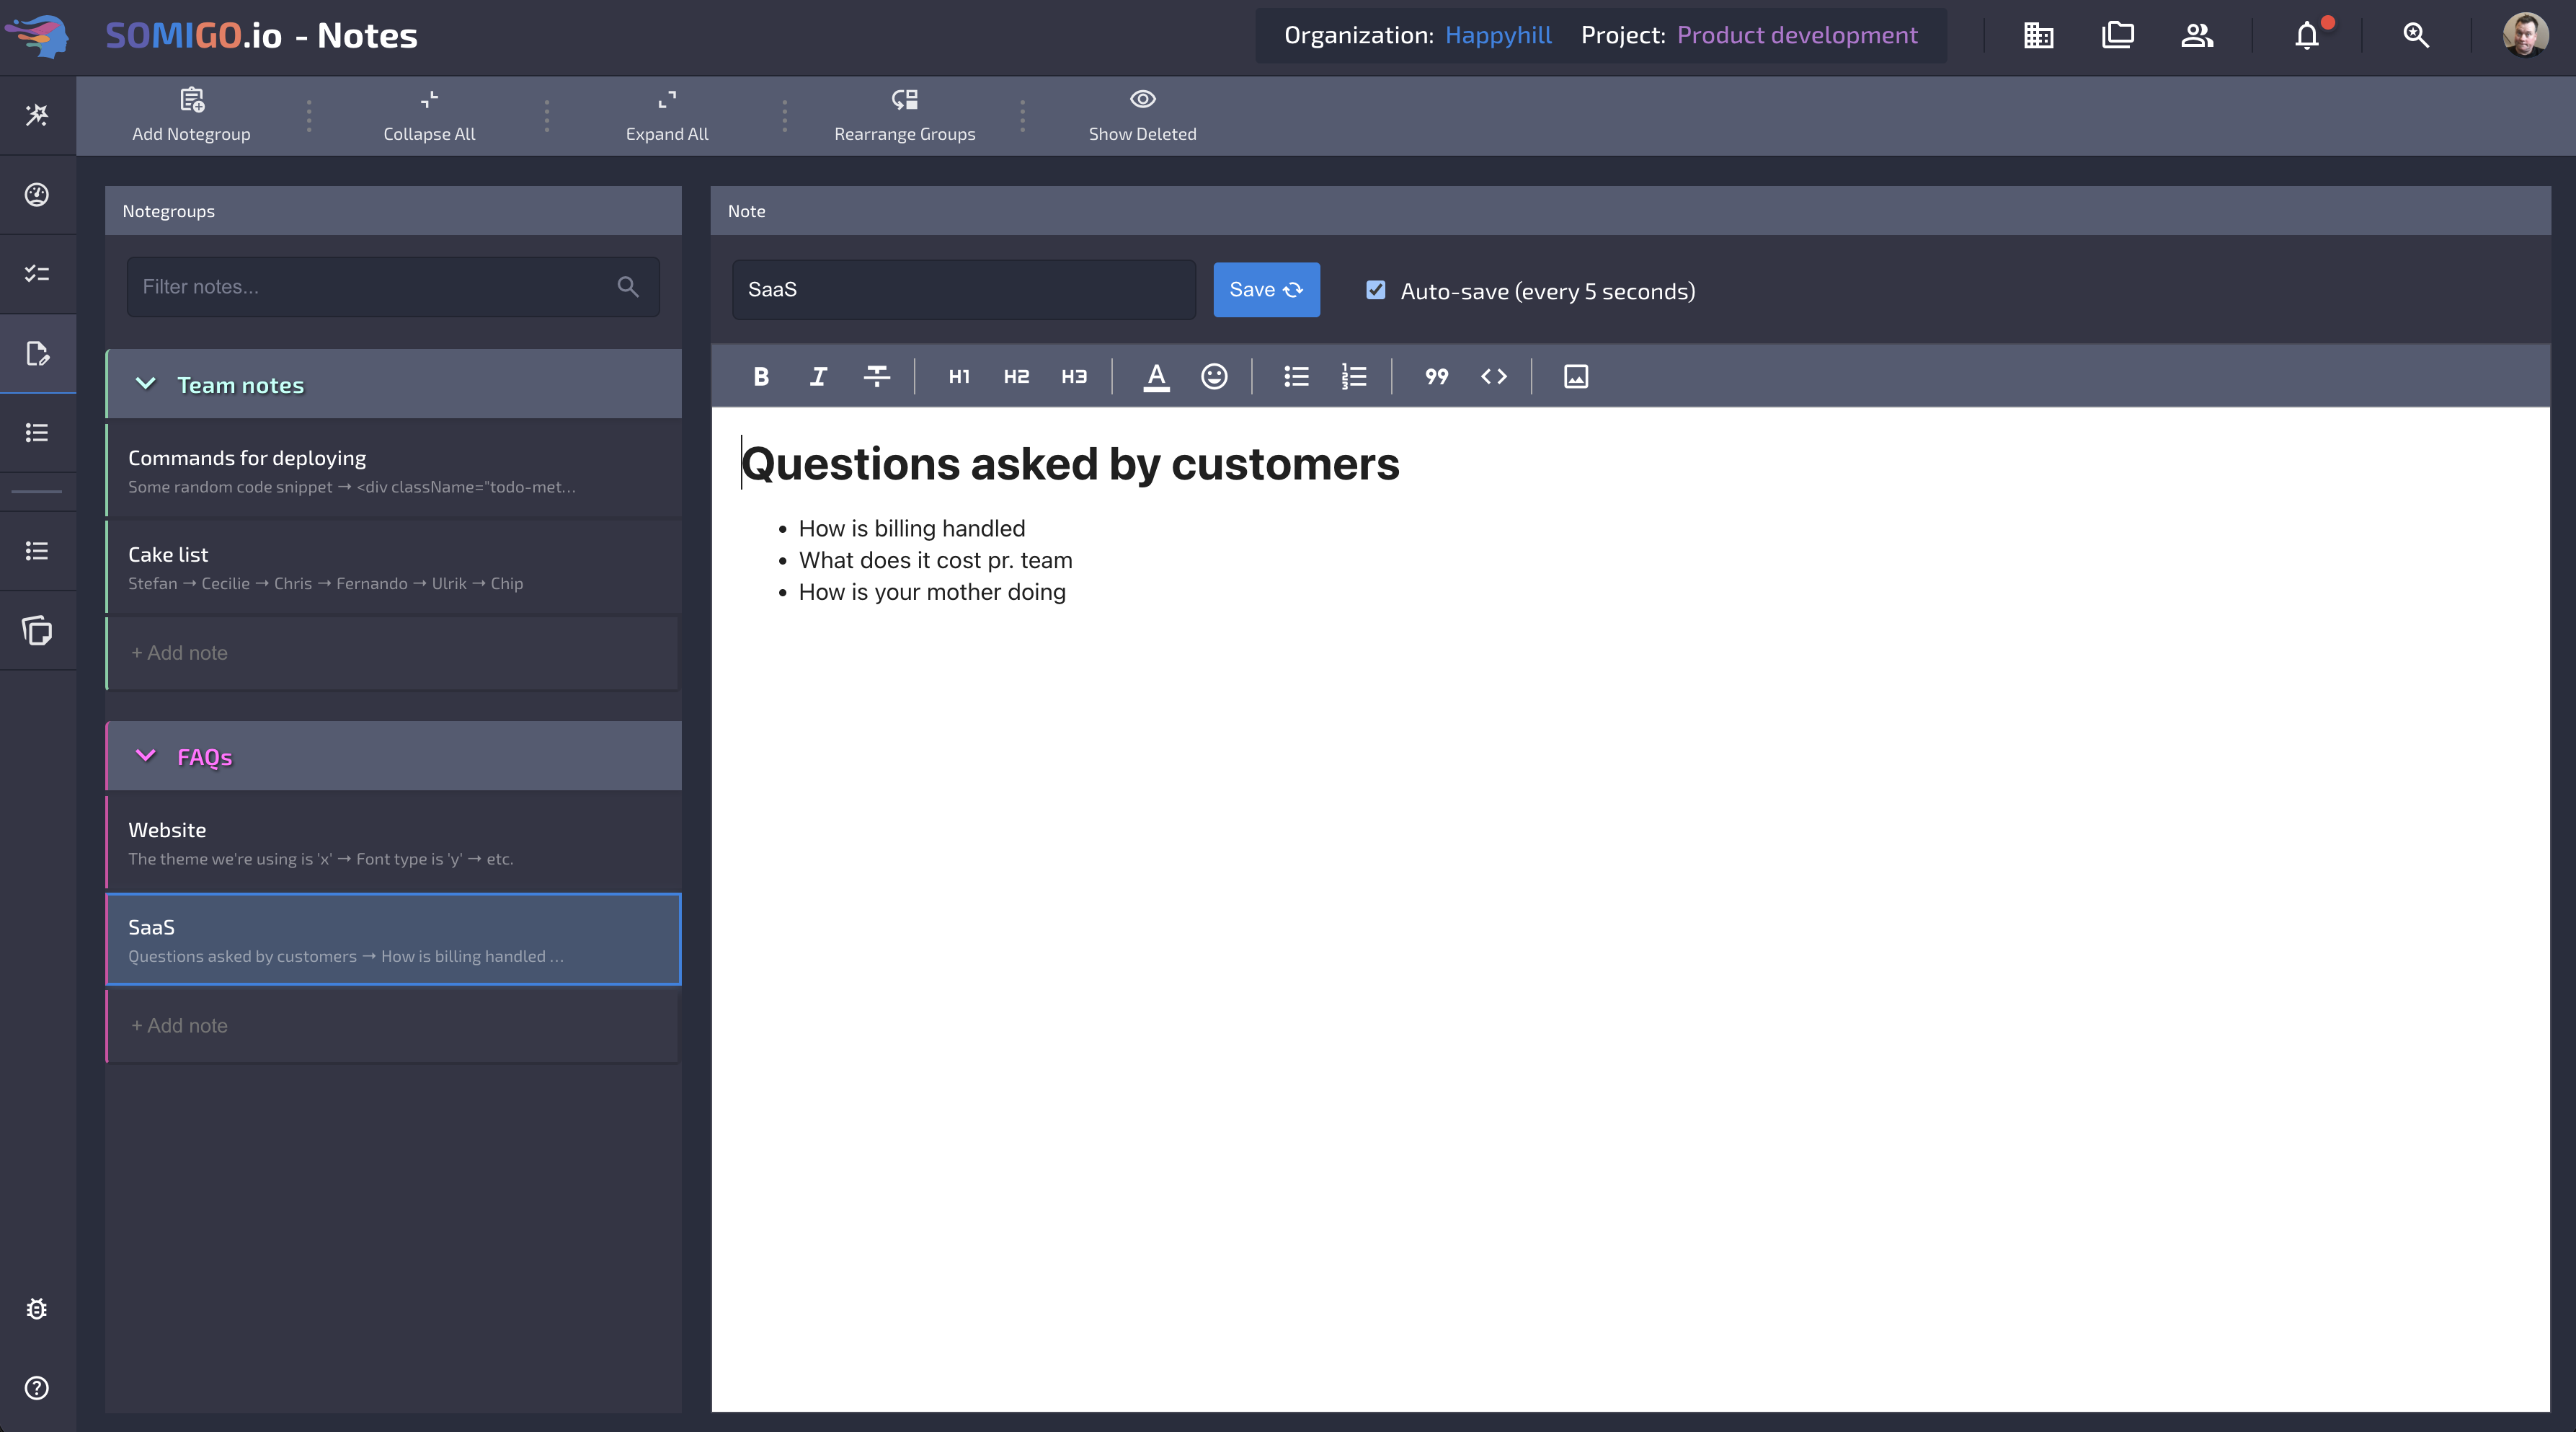Collapse the FAQs notegroup
The image size is (2576, 1432).
point(146,756)
